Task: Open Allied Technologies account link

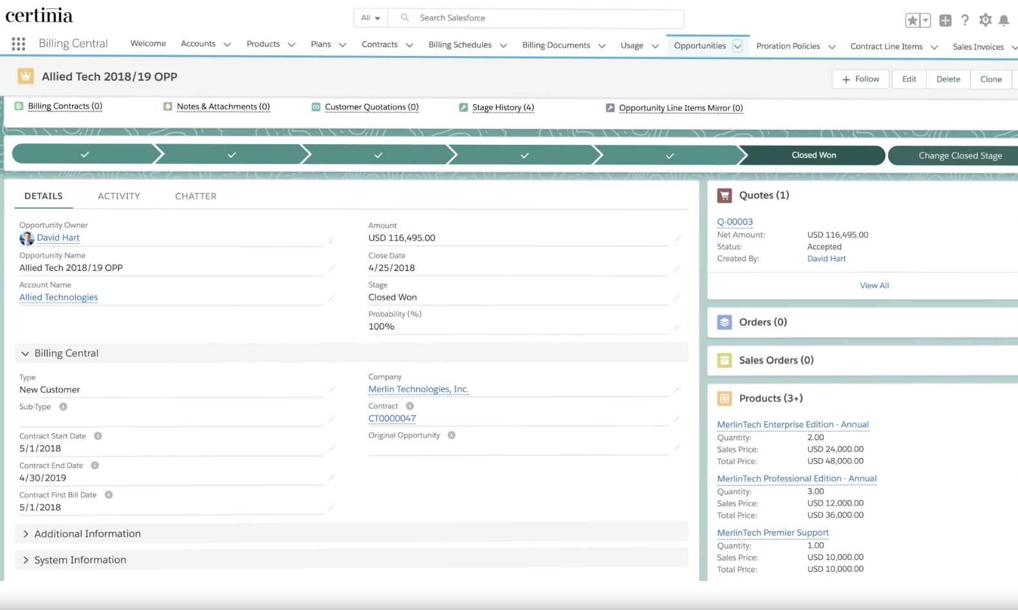Action: [59, 297]
